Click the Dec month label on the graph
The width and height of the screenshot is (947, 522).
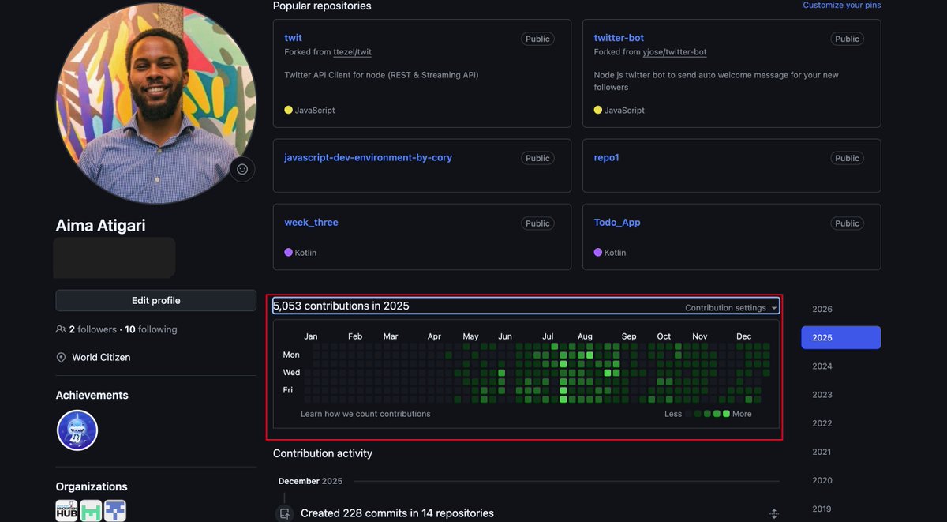click(744, 336)
